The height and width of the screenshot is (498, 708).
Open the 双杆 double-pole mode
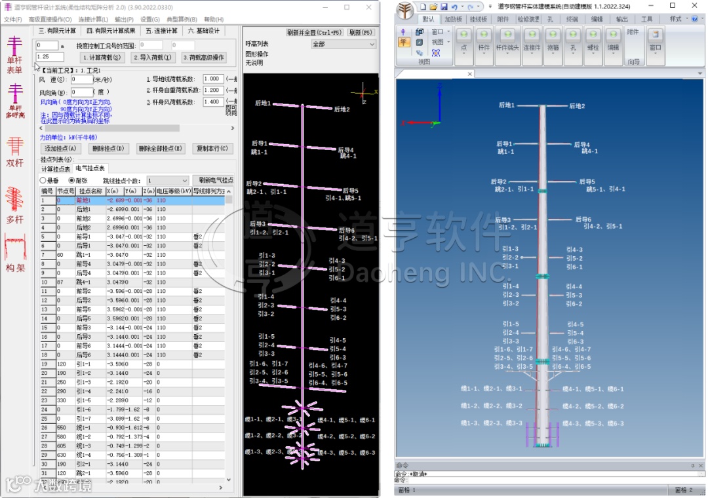click(14, 149)
